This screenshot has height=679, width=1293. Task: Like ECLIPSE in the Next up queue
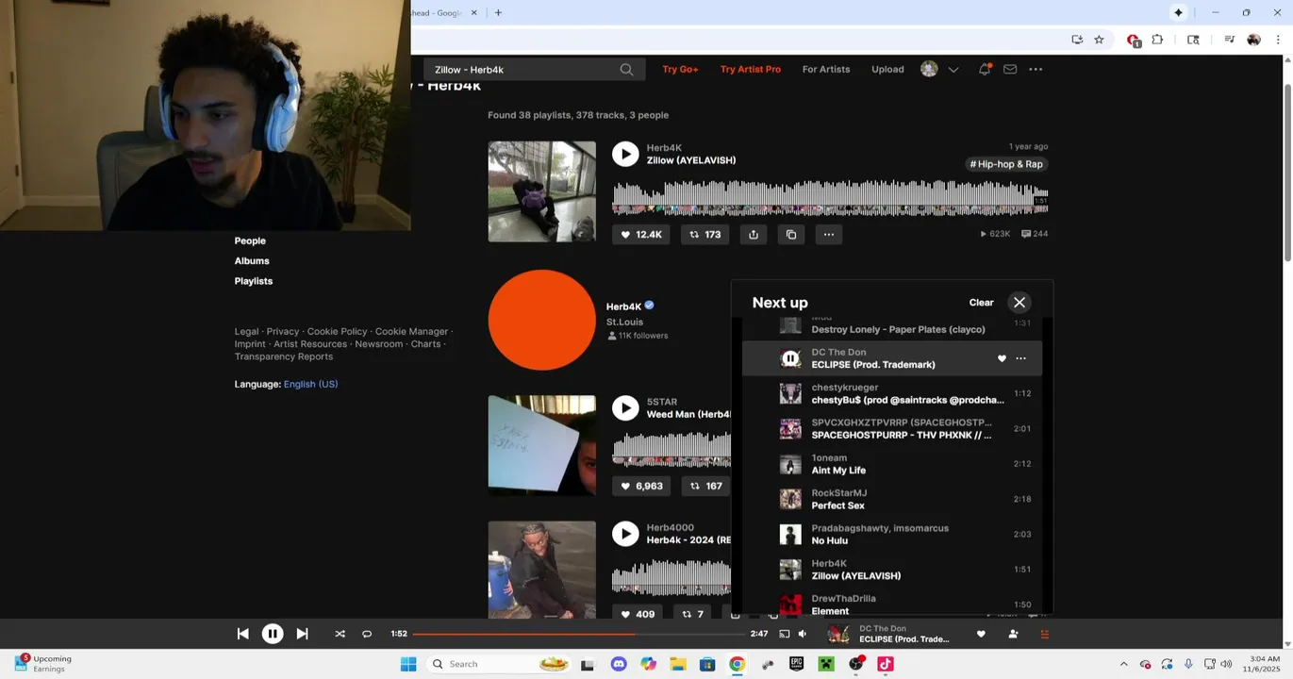click(x=1002, y=358)
